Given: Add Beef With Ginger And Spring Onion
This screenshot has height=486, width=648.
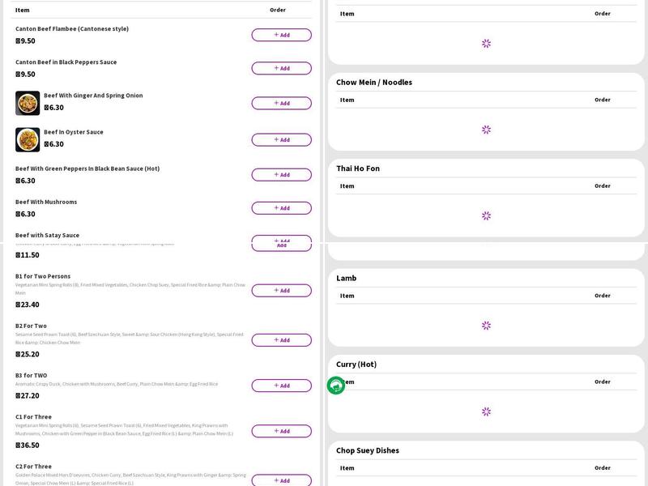Looking at the screenshot, I should 281,103.
